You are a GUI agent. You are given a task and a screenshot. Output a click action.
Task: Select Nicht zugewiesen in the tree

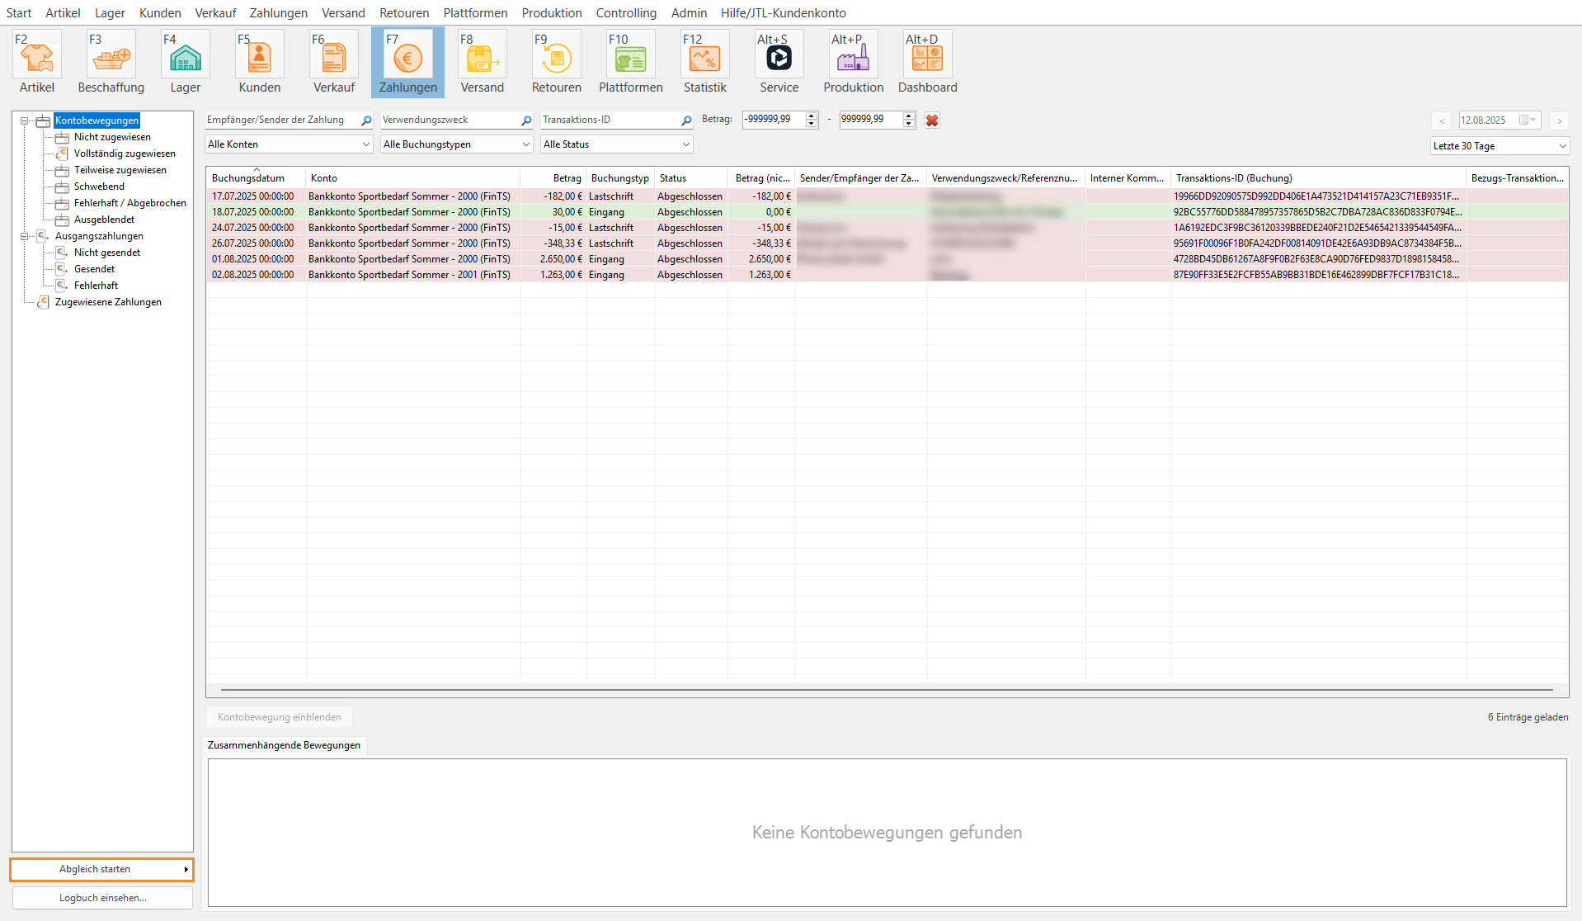point(112,137)
